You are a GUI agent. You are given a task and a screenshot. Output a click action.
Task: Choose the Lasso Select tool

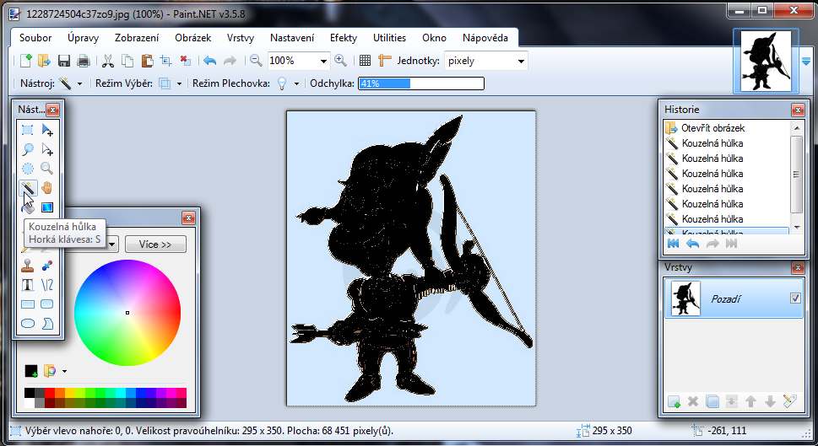click(28, 149)
